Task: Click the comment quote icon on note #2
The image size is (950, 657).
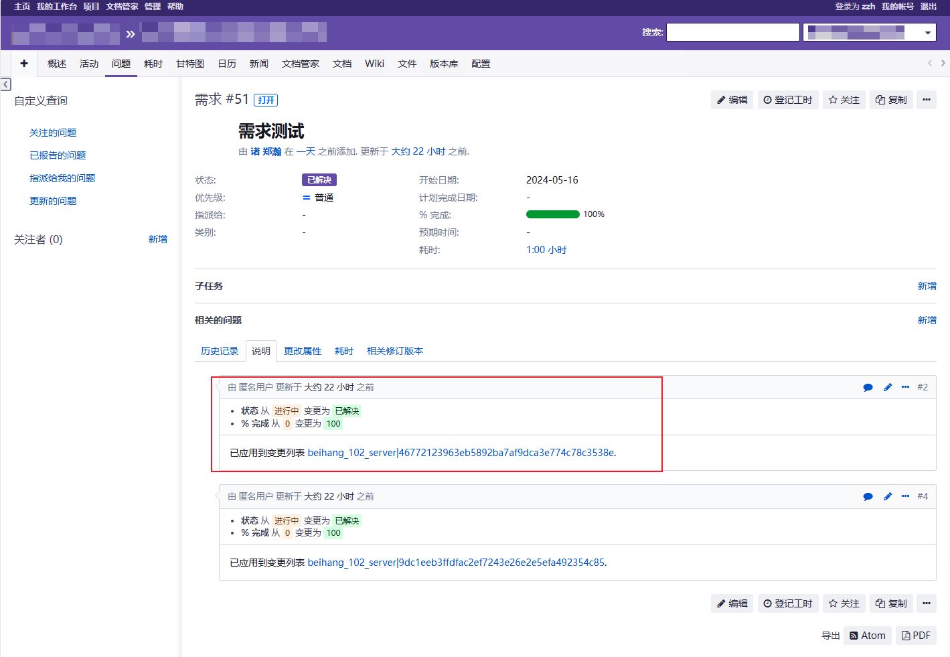Action: point(868,387)
